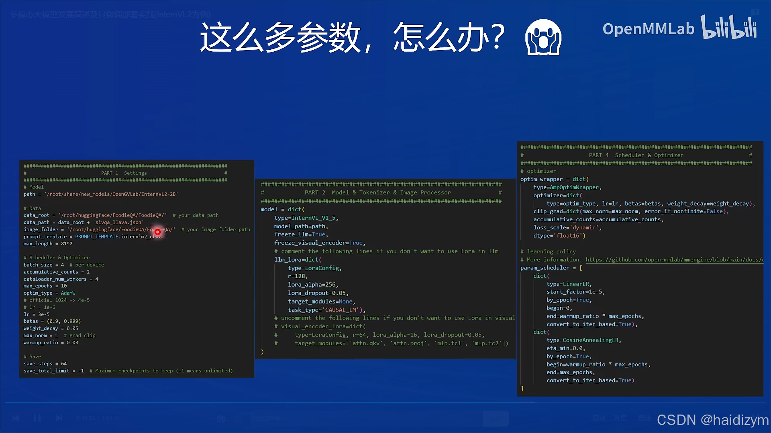
Task: Click the screaming face emoji on the slide
Action: tap(543, 38)
